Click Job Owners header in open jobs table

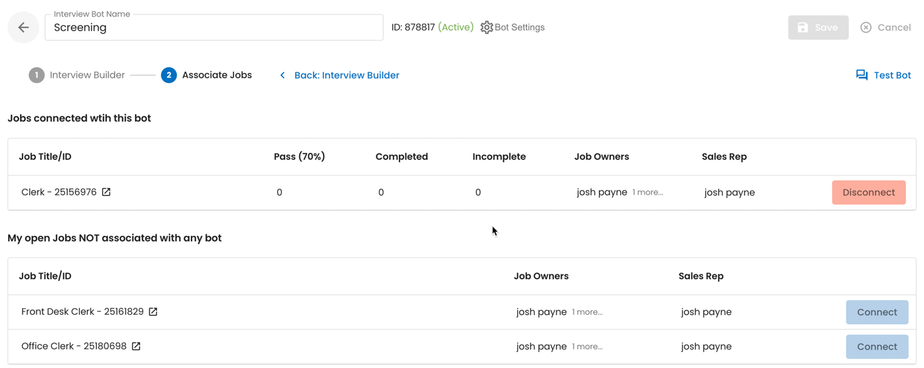541,276
